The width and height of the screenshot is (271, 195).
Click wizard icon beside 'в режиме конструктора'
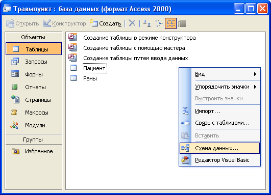tap(72, 37)
